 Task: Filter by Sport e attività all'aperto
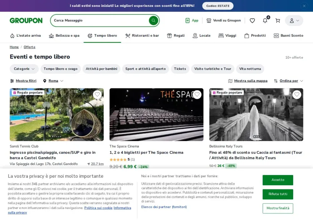pos(145,69)
